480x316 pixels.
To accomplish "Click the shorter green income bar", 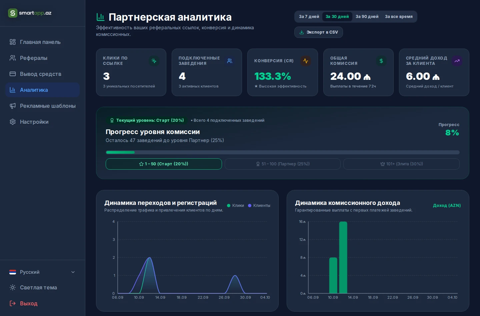I will [333, 275].
